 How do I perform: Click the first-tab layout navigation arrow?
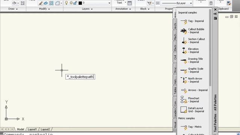(2, 129)
